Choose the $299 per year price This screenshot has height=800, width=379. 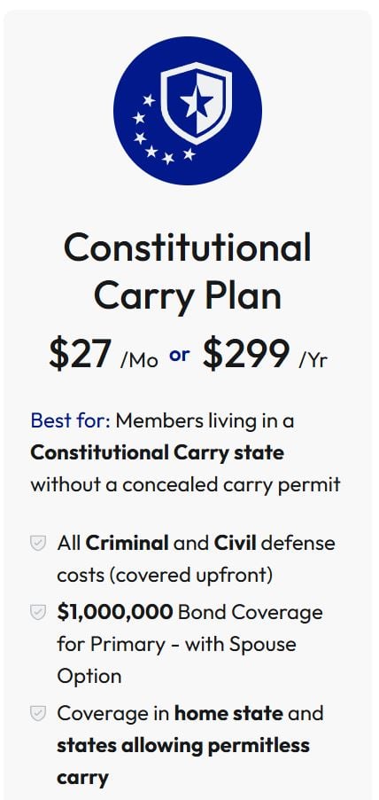click(265, 354)
